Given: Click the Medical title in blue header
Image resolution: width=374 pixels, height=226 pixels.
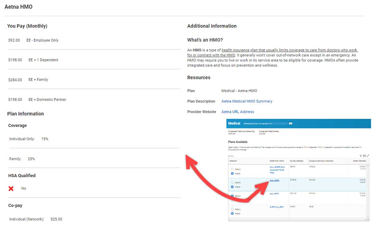Looking at the screenshot, I should [x=234, y=123].
